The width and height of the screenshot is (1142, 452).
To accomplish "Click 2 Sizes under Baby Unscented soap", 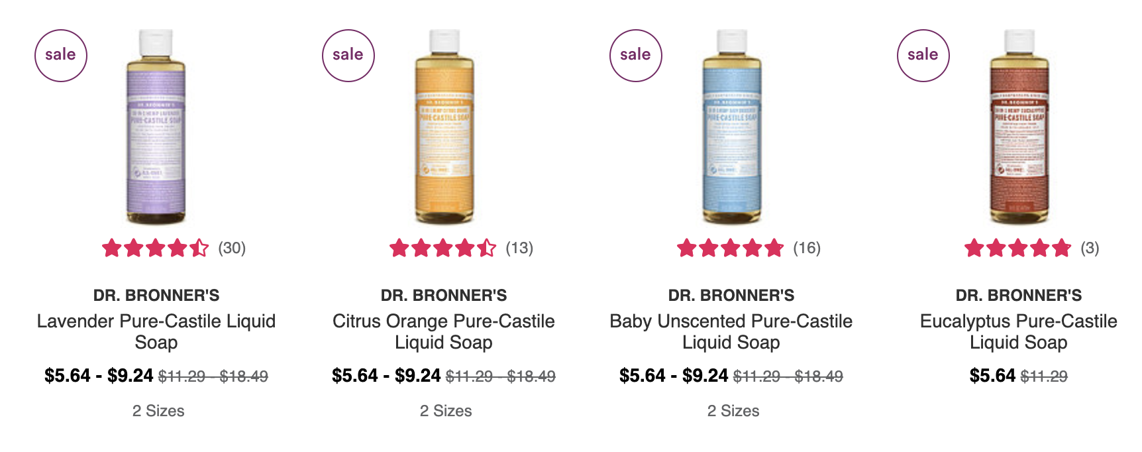I will (733, 411).
